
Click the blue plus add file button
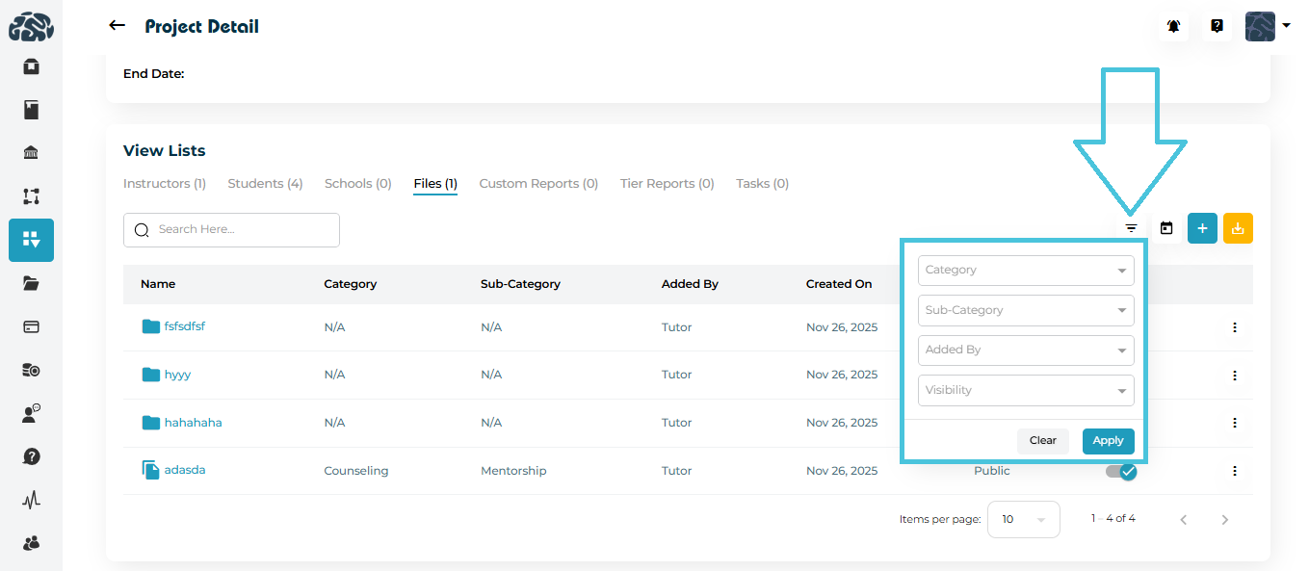(x=1202, y=228)
